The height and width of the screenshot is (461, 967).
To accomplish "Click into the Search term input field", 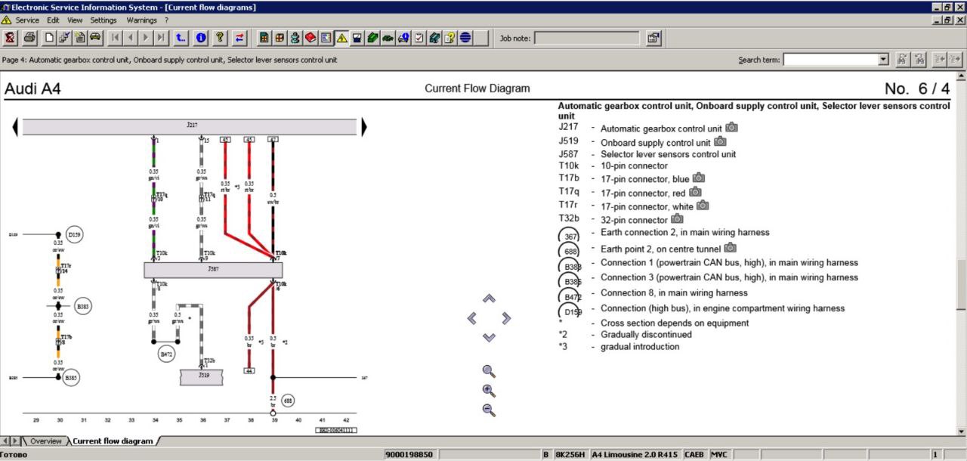I will click(831, 60).
